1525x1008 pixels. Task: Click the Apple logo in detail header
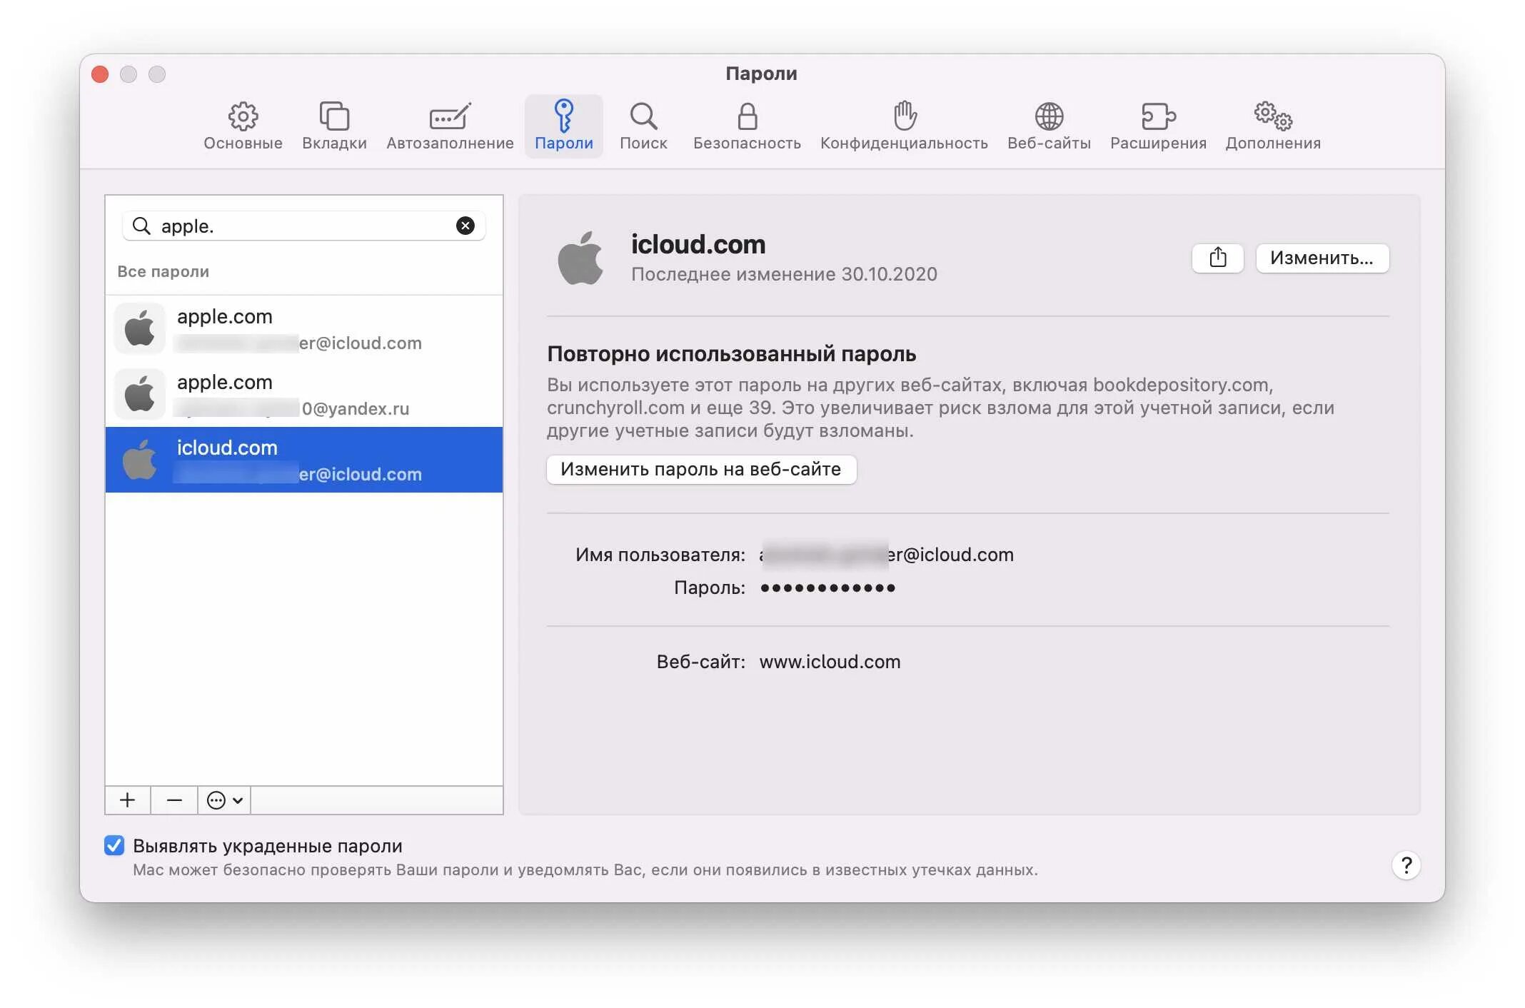point(580,258)
